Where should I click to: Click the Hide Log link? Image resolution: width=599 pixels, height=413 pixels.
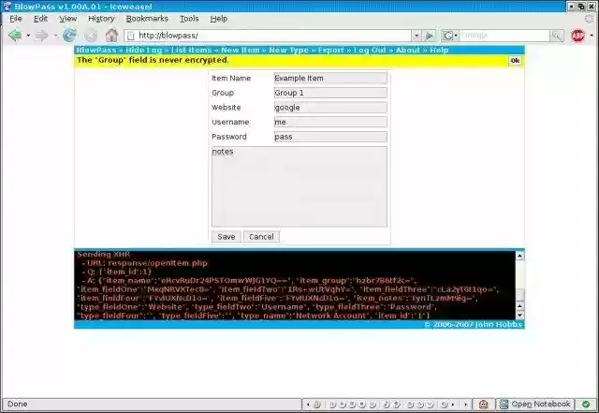[x=143, y=50]
